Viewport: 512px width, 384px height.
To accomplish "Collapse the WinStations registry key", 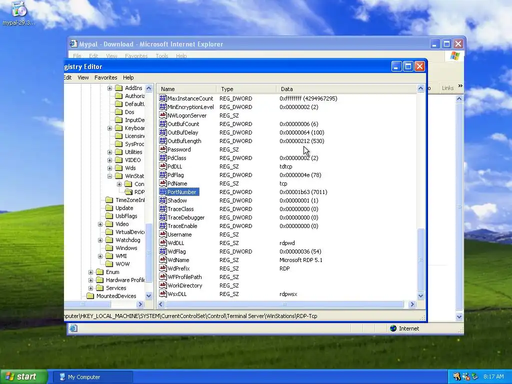I will pyautogui.click(x=109, y=176).
